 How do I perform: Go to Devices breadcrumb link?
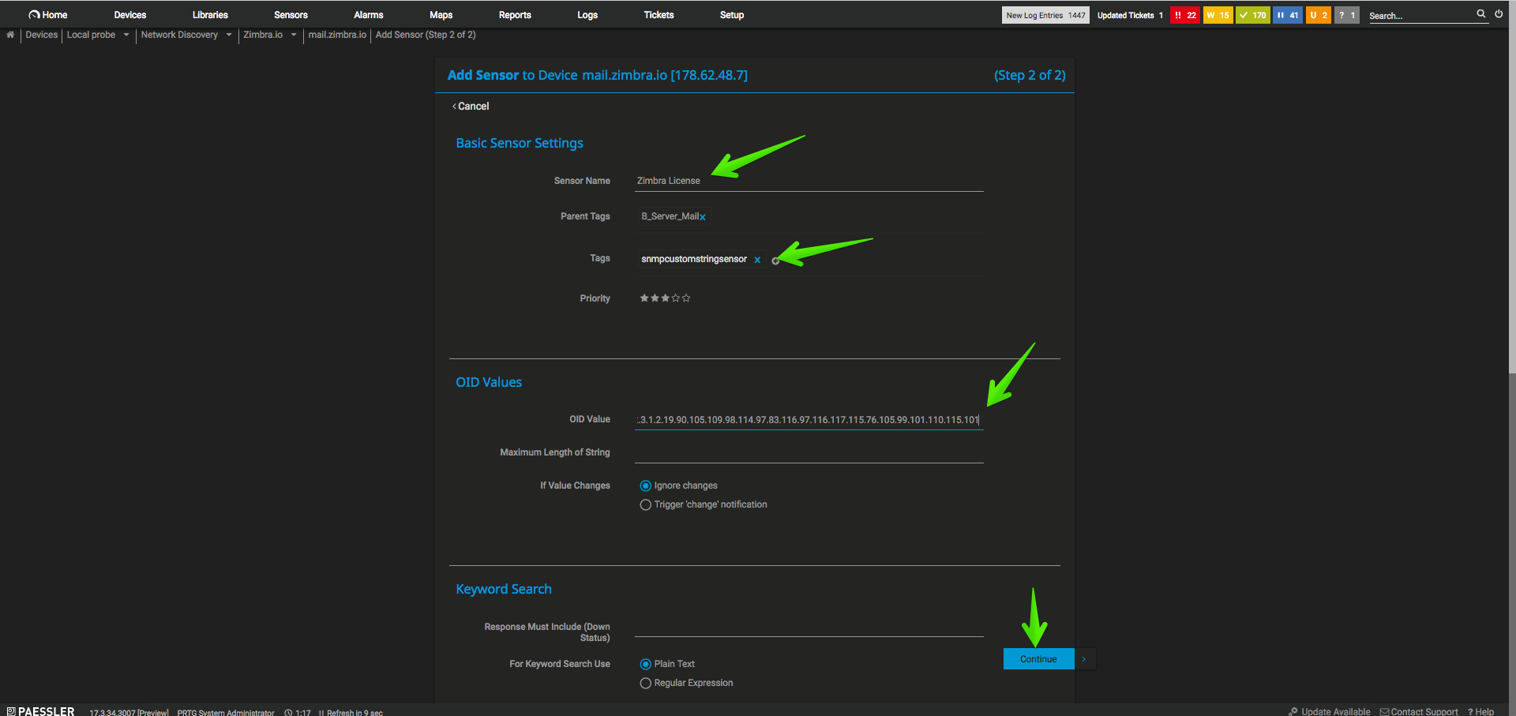coord(42,35)
